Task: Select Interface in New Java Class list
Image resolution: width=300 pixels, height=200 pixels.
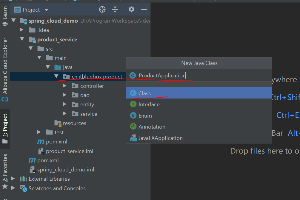Action: tap(149, 104)
